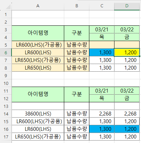
Task: Click 금 cell in row 4
Action: (127, 37)
